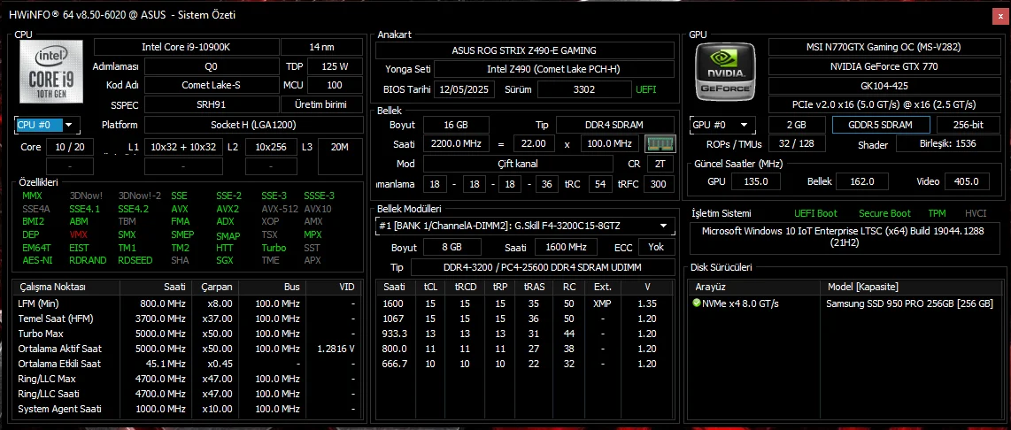Select the Ortalama Etkili Saat row
This screenshot has height=430, width=1011.
coord(188,364)
